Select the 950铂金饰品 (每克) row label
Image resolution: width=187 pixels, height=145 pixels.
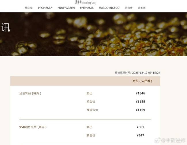(33, 127)
